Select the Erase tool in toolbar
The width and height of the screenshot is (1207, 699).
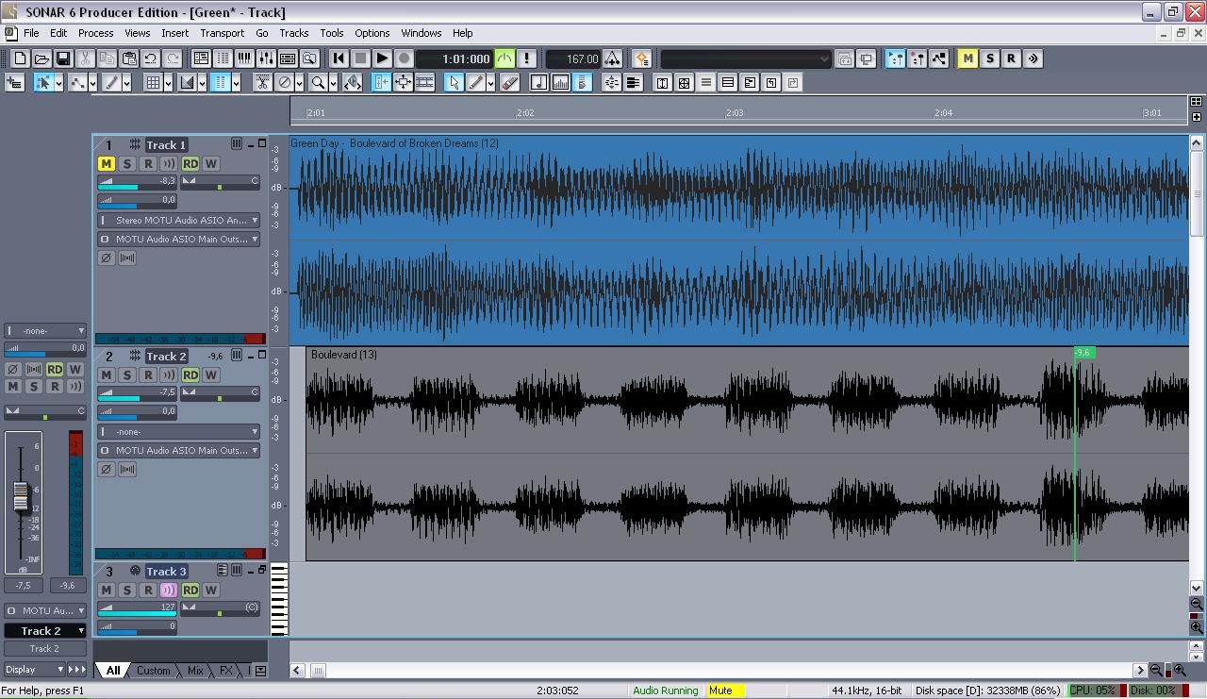[509, 83]
